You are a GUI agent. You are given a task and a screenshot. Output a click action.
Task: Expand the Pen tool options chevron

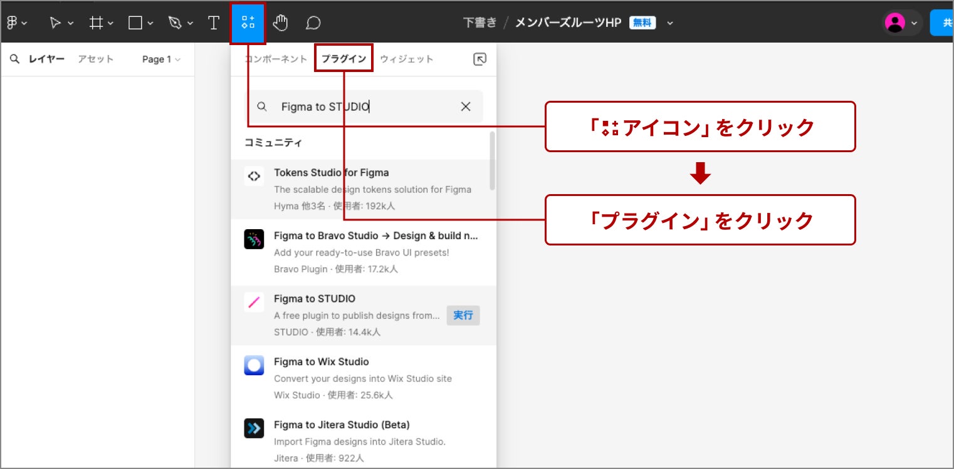[190, 24]
